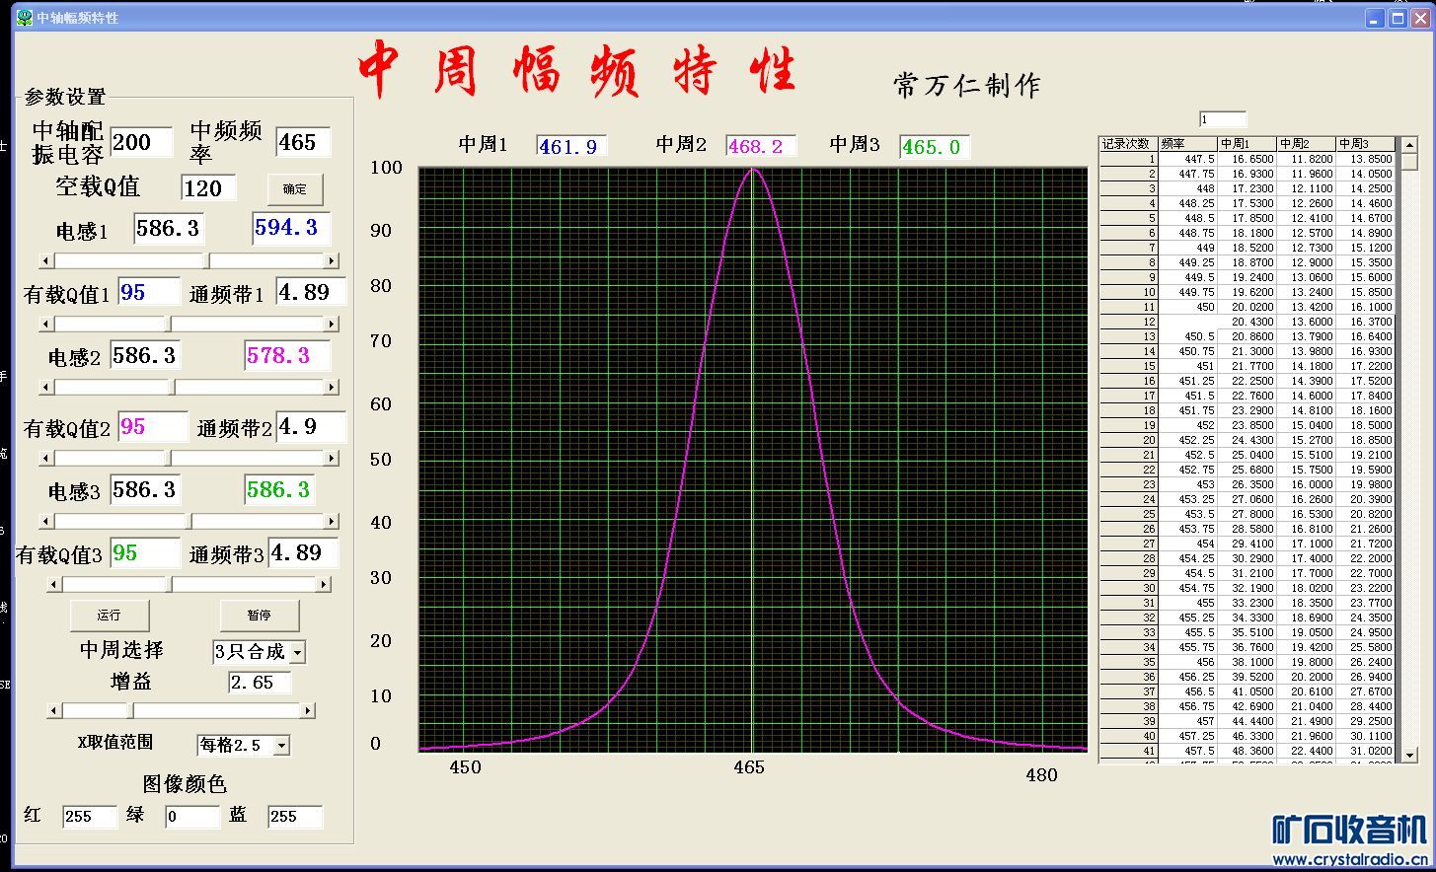Click the 中周2 column header in the table
Viewport: 1436px width, 872px height.
1306,144
